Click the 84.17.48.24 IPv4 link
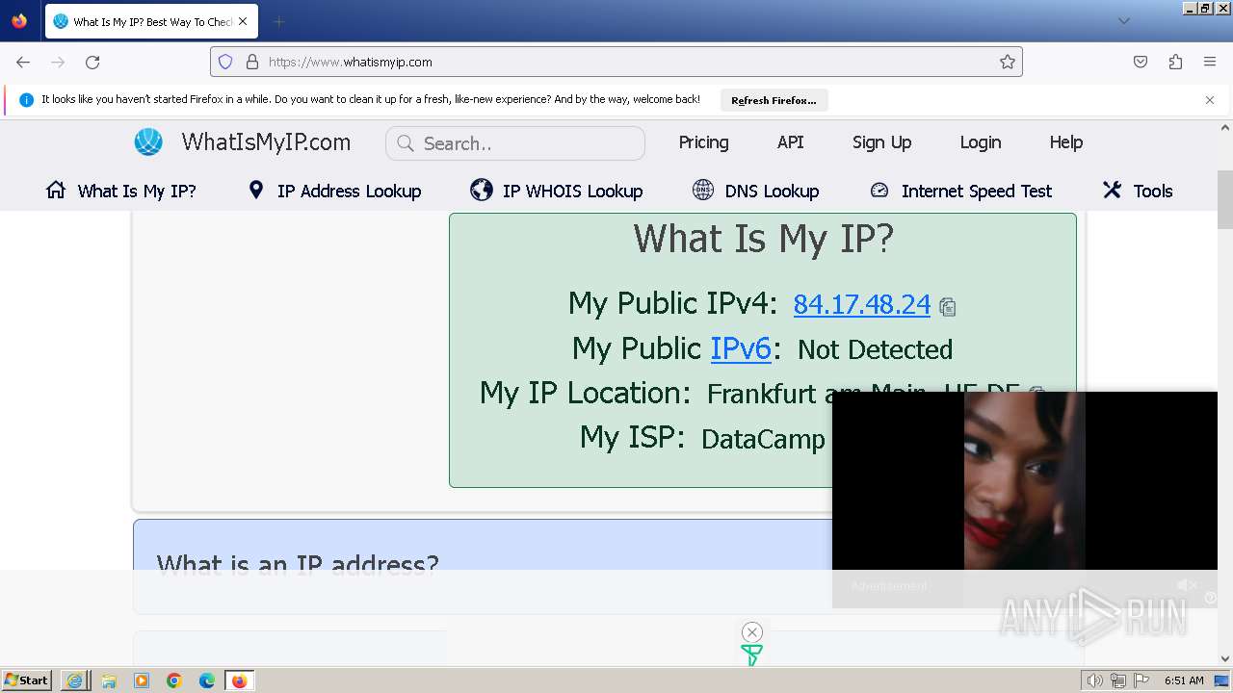The image size is (1233, 693). 861,304
